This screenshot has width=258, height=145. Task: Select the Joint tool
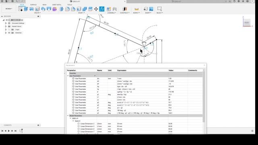pos(114,9)
